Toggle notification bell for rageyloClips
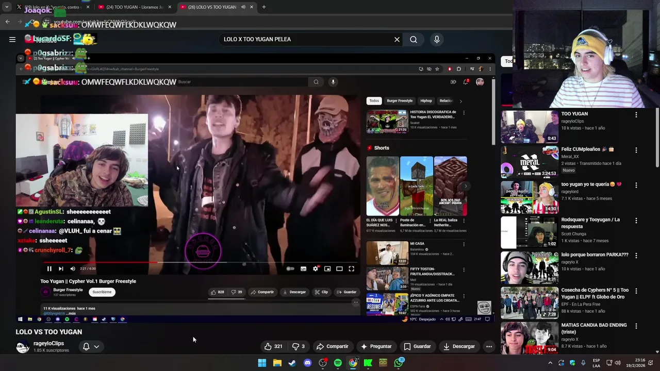Viewport: 660px width, 371px height. 86,346
